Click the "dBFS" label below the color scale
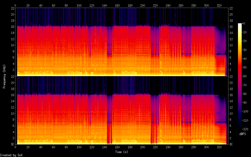Screen dimensions: 251x157 coord(242,134)
